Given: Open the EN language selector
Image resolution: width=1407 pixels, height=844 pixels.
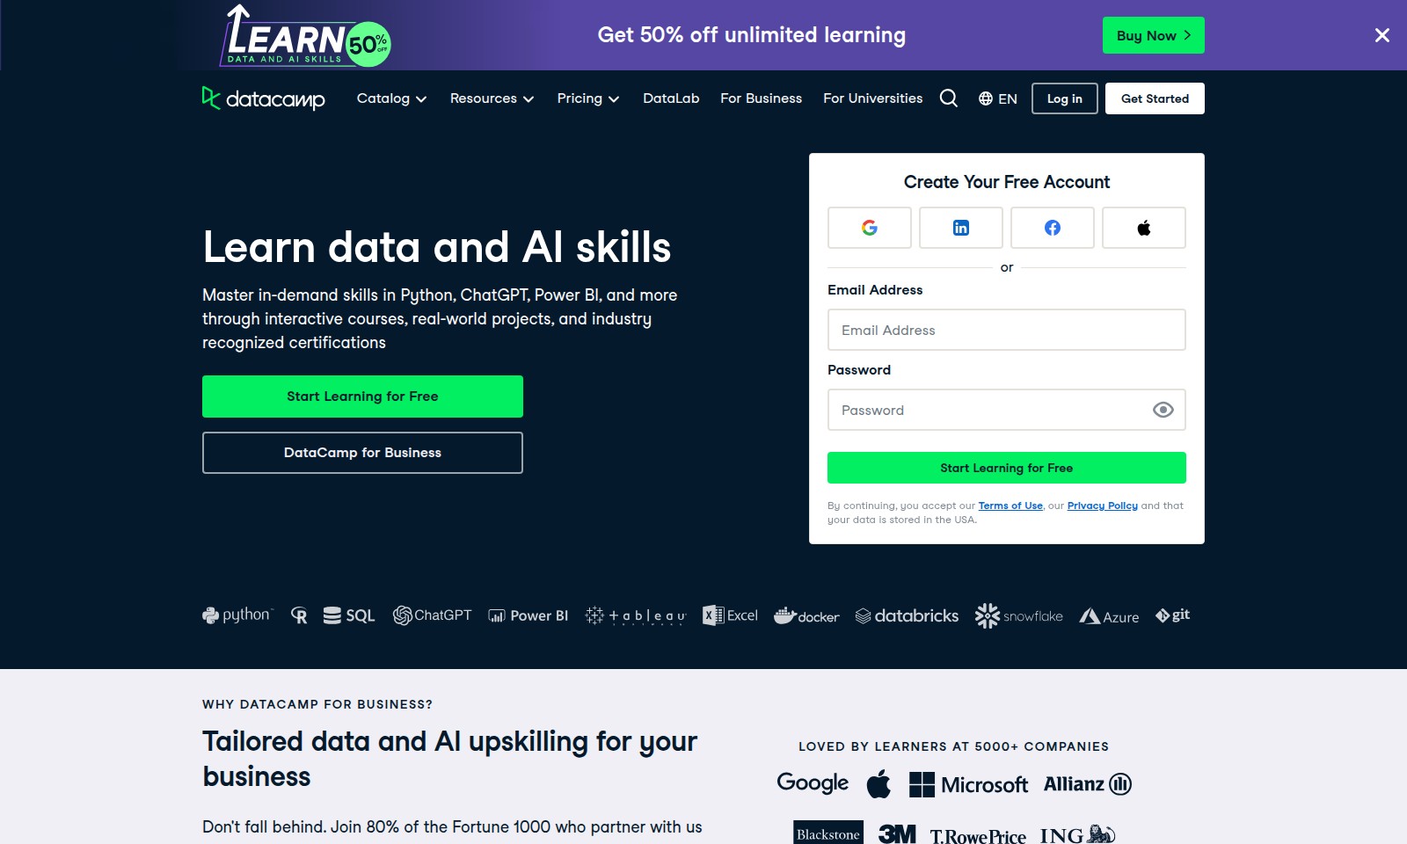Looking at the screenshot, I should coord(997,98).
